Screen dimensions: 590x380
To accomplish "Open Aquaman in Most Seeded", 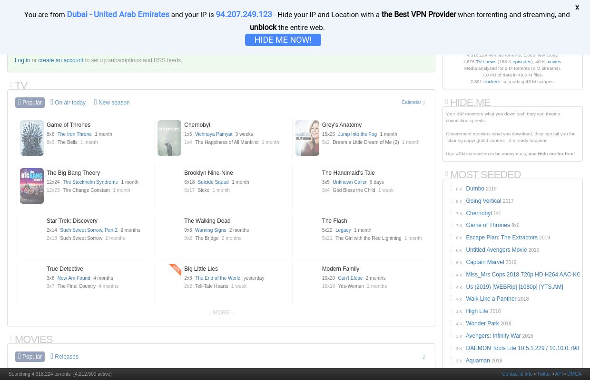I will click(478, 361).
